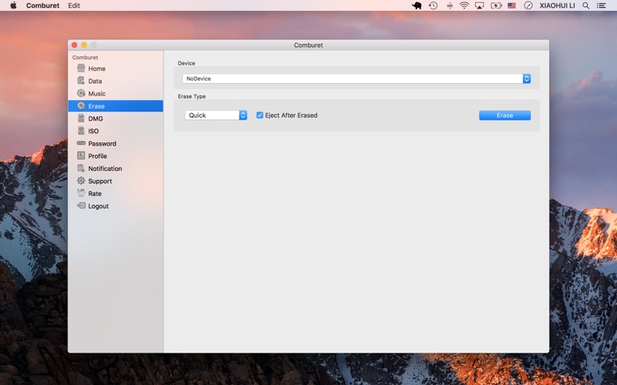Click the Password icon in sidebar
Image resolution: width=617 pixels, height=385 pixels.
(81, 143)
